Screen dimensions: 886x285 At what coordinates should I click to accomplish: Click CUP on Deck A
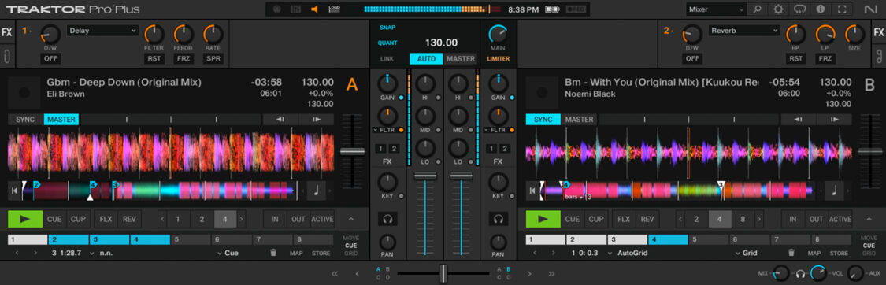tap(77, 219)
